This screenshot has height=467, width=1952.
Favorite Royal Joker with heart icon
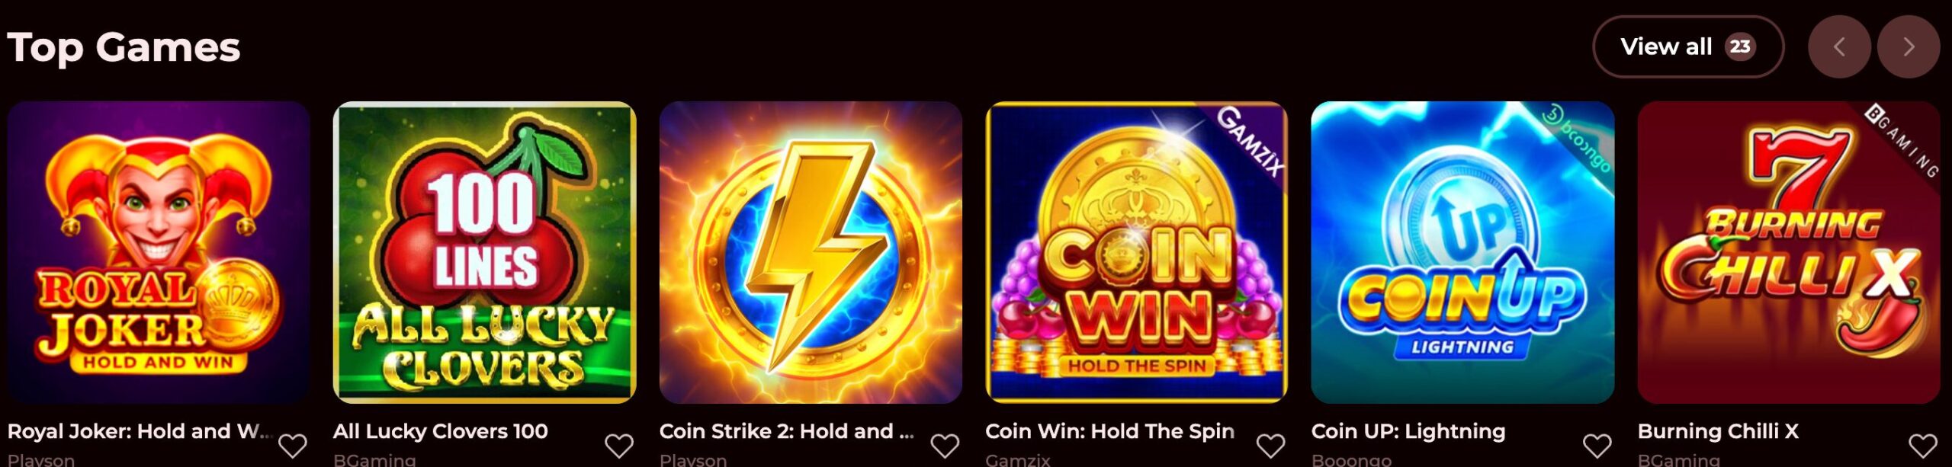(293, 446)
